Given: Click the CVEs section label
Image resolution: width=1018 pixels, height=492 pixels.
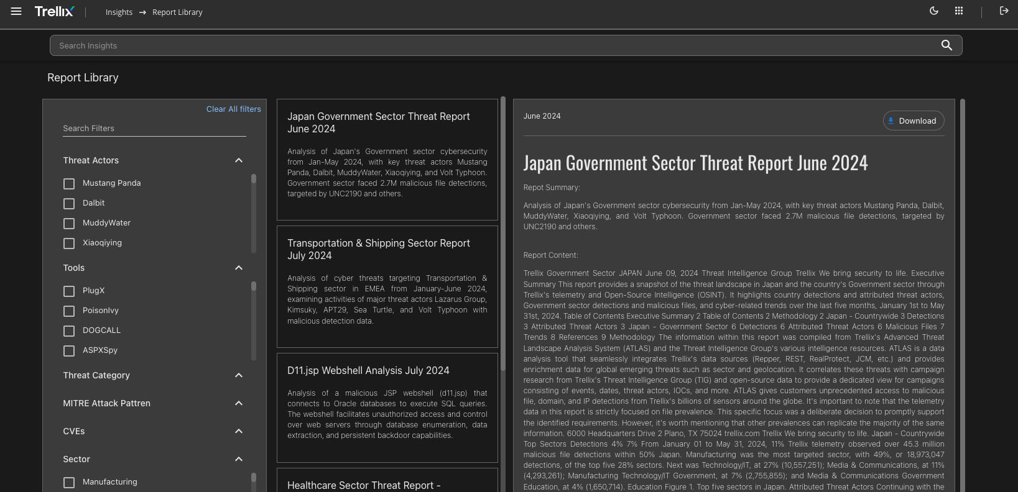Looking at the screenshot, I should (x=74, y=431).
